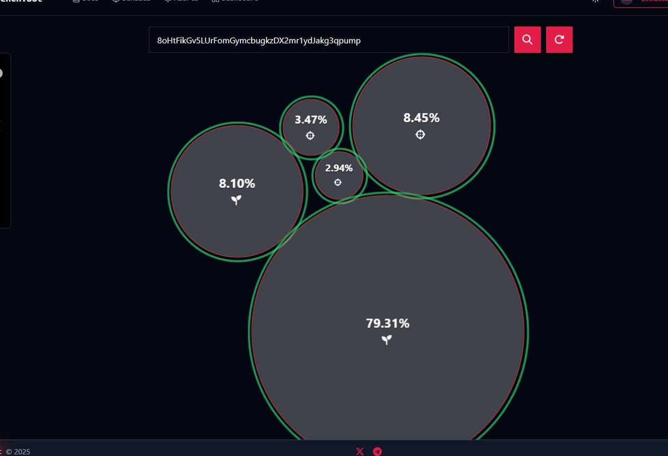Click the magnifier search button
668x456 pixels.
[x=527, y=39]
